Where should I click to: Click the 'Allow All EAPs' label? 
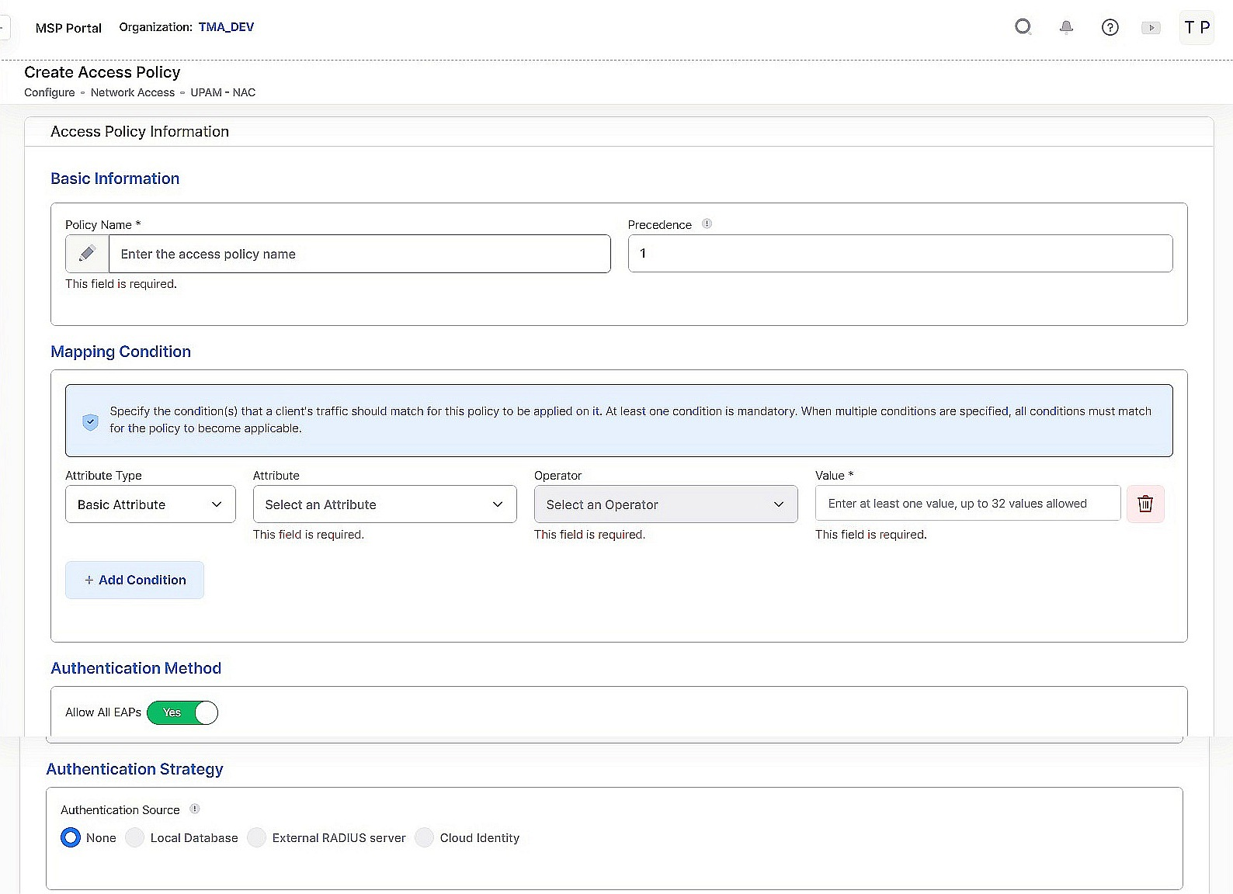pos(103,712)
